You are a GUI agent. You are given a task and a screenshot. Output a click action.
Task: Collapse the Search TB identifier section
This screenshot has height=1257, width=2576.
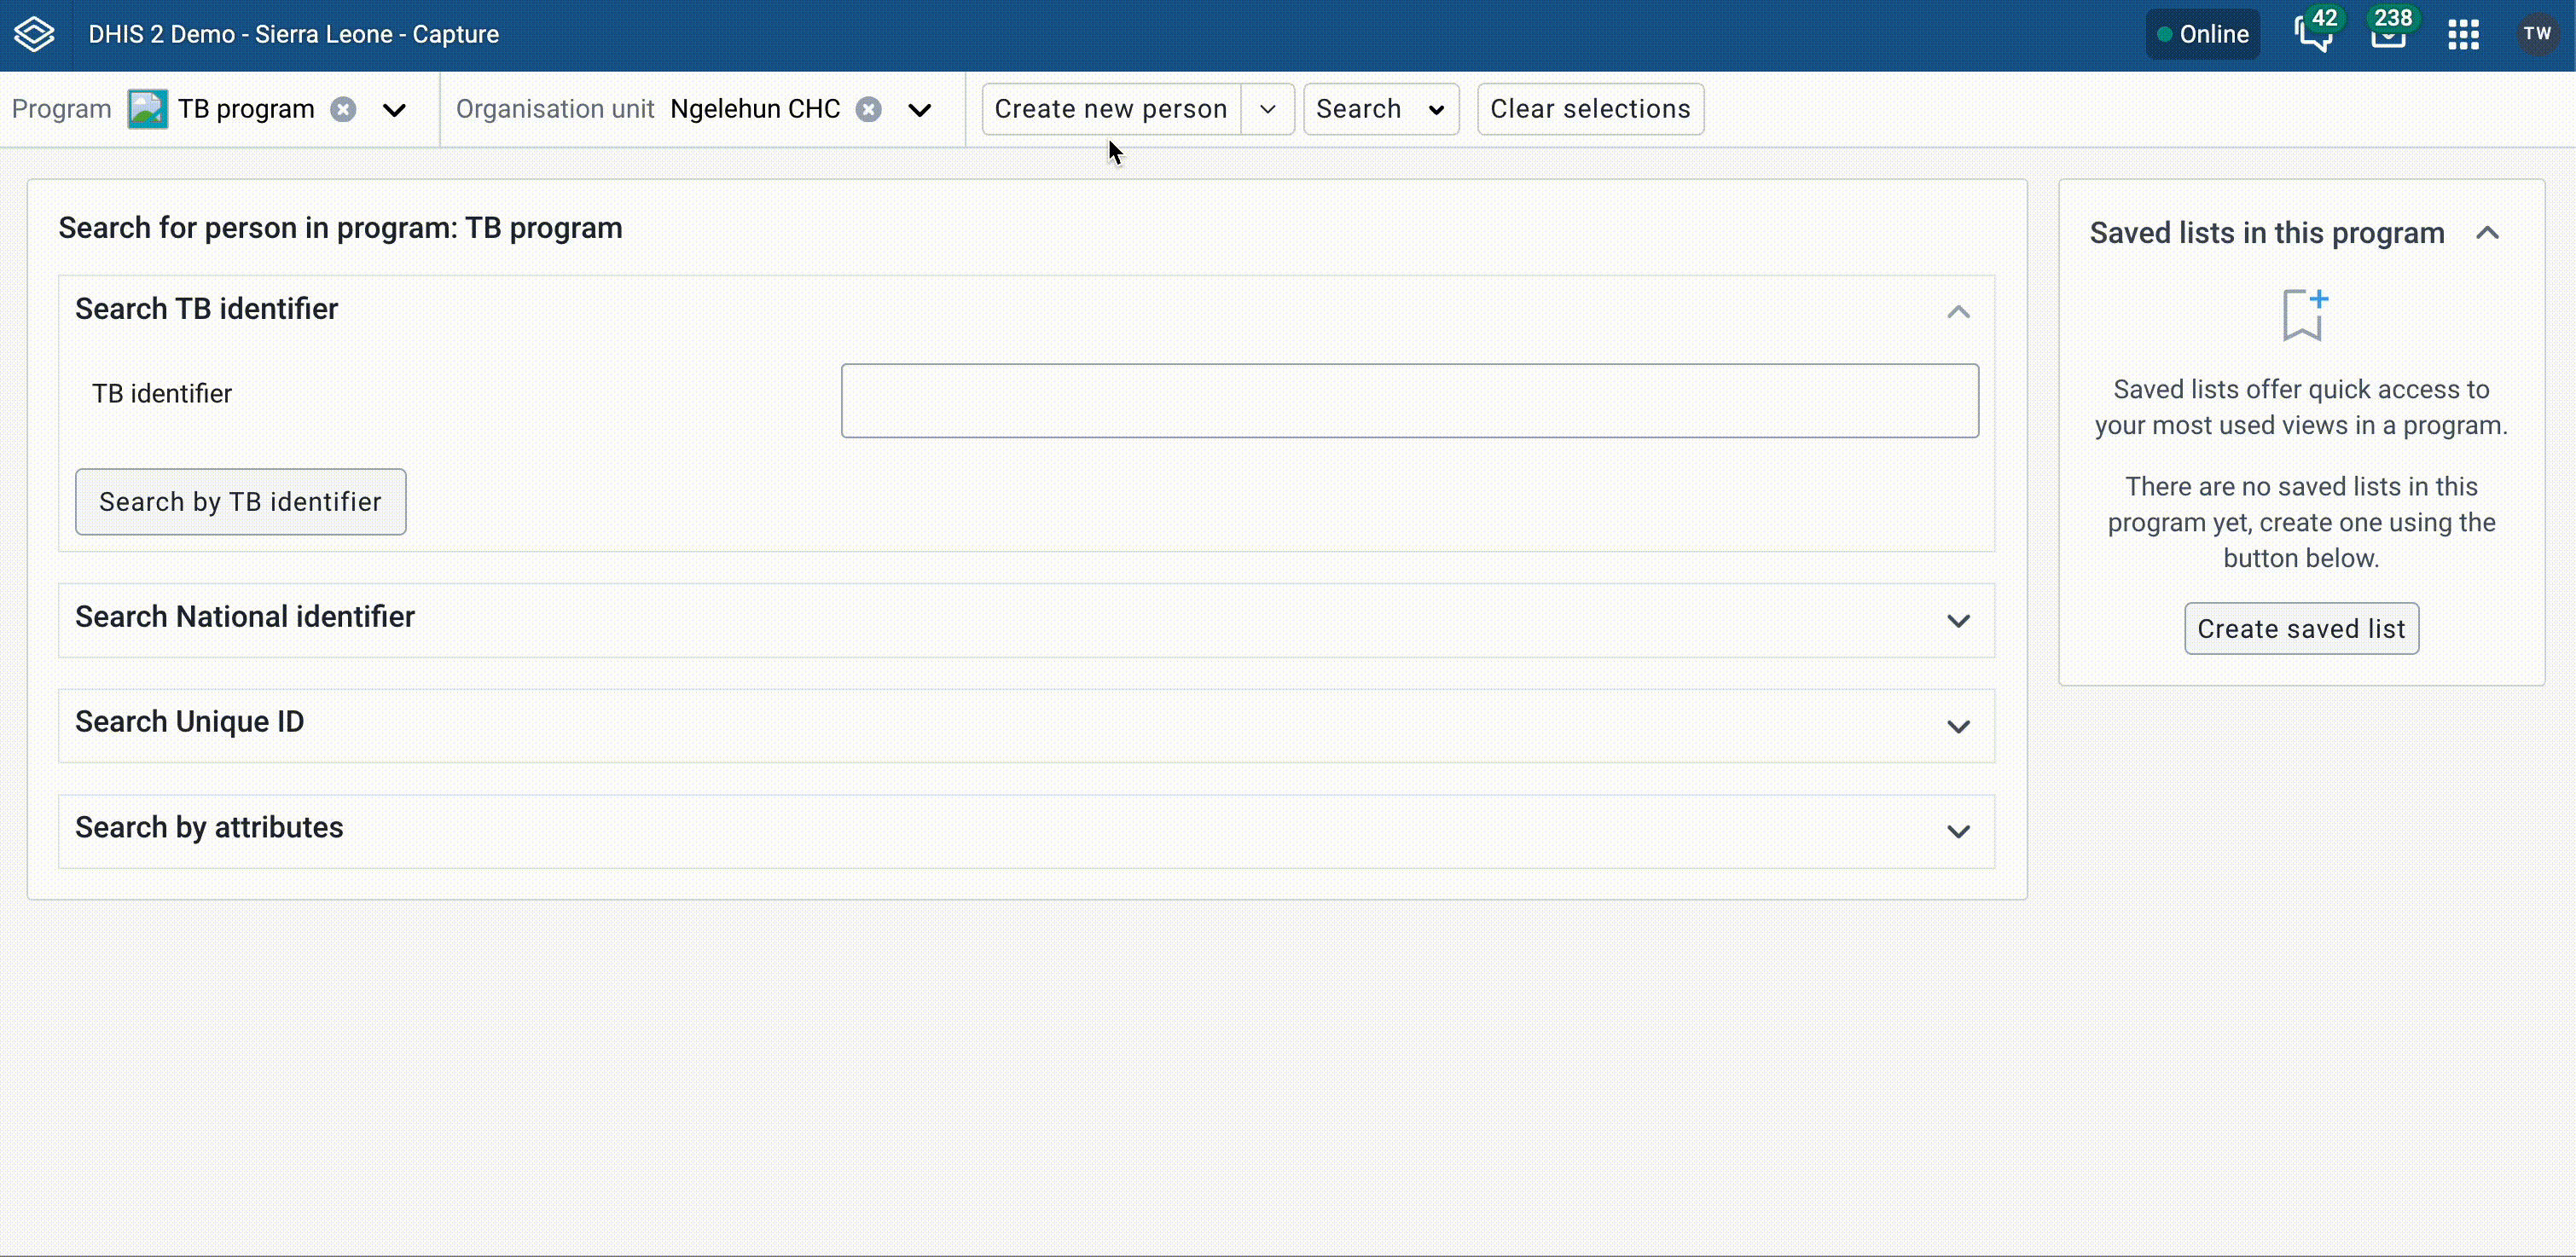pyautogui.click(x=1958, y=311)
